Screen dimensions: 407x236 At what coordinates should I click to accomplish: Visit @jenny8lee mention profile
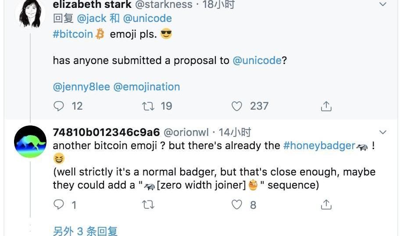[x=81, y=86]
